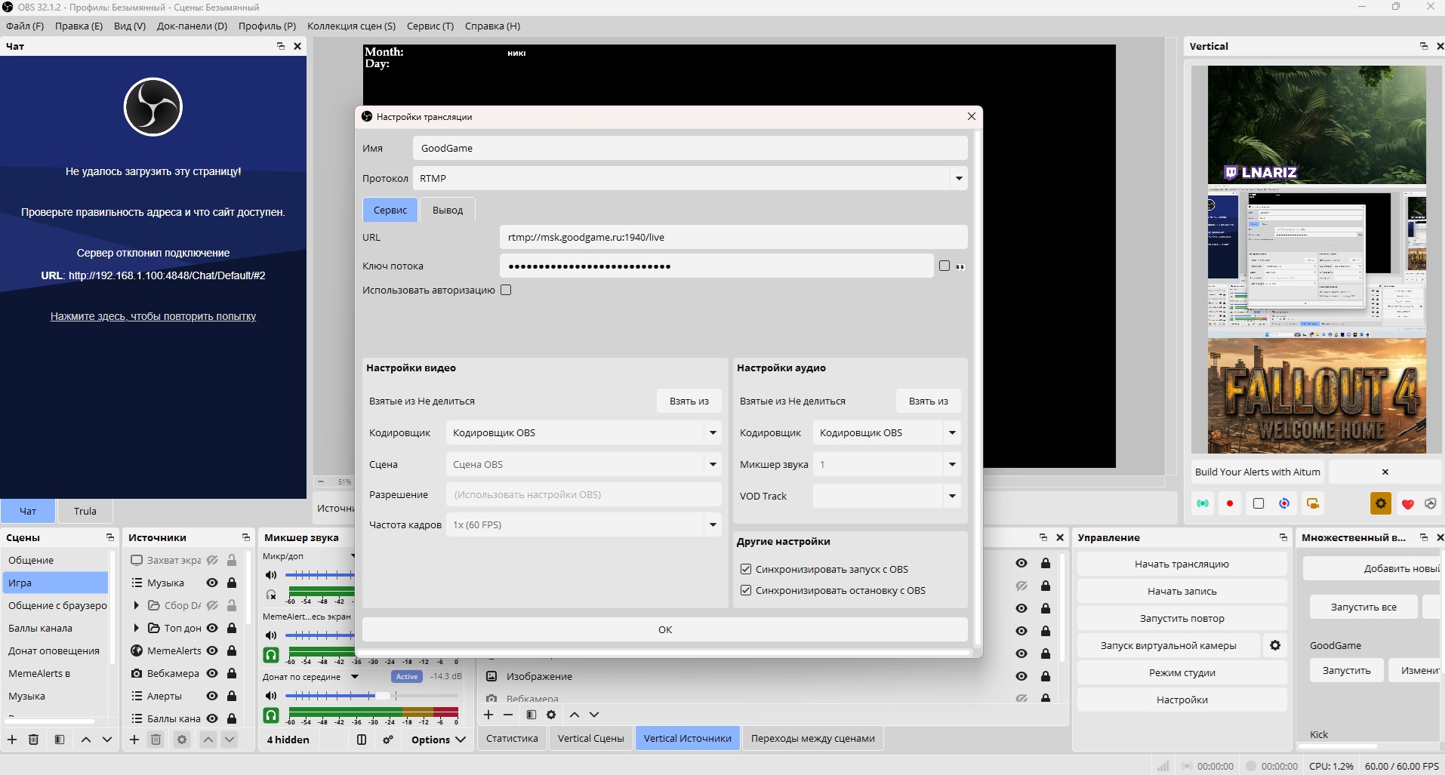Dismiss Build Your Alerts with Aitum banner

[x=1385, y=472]
